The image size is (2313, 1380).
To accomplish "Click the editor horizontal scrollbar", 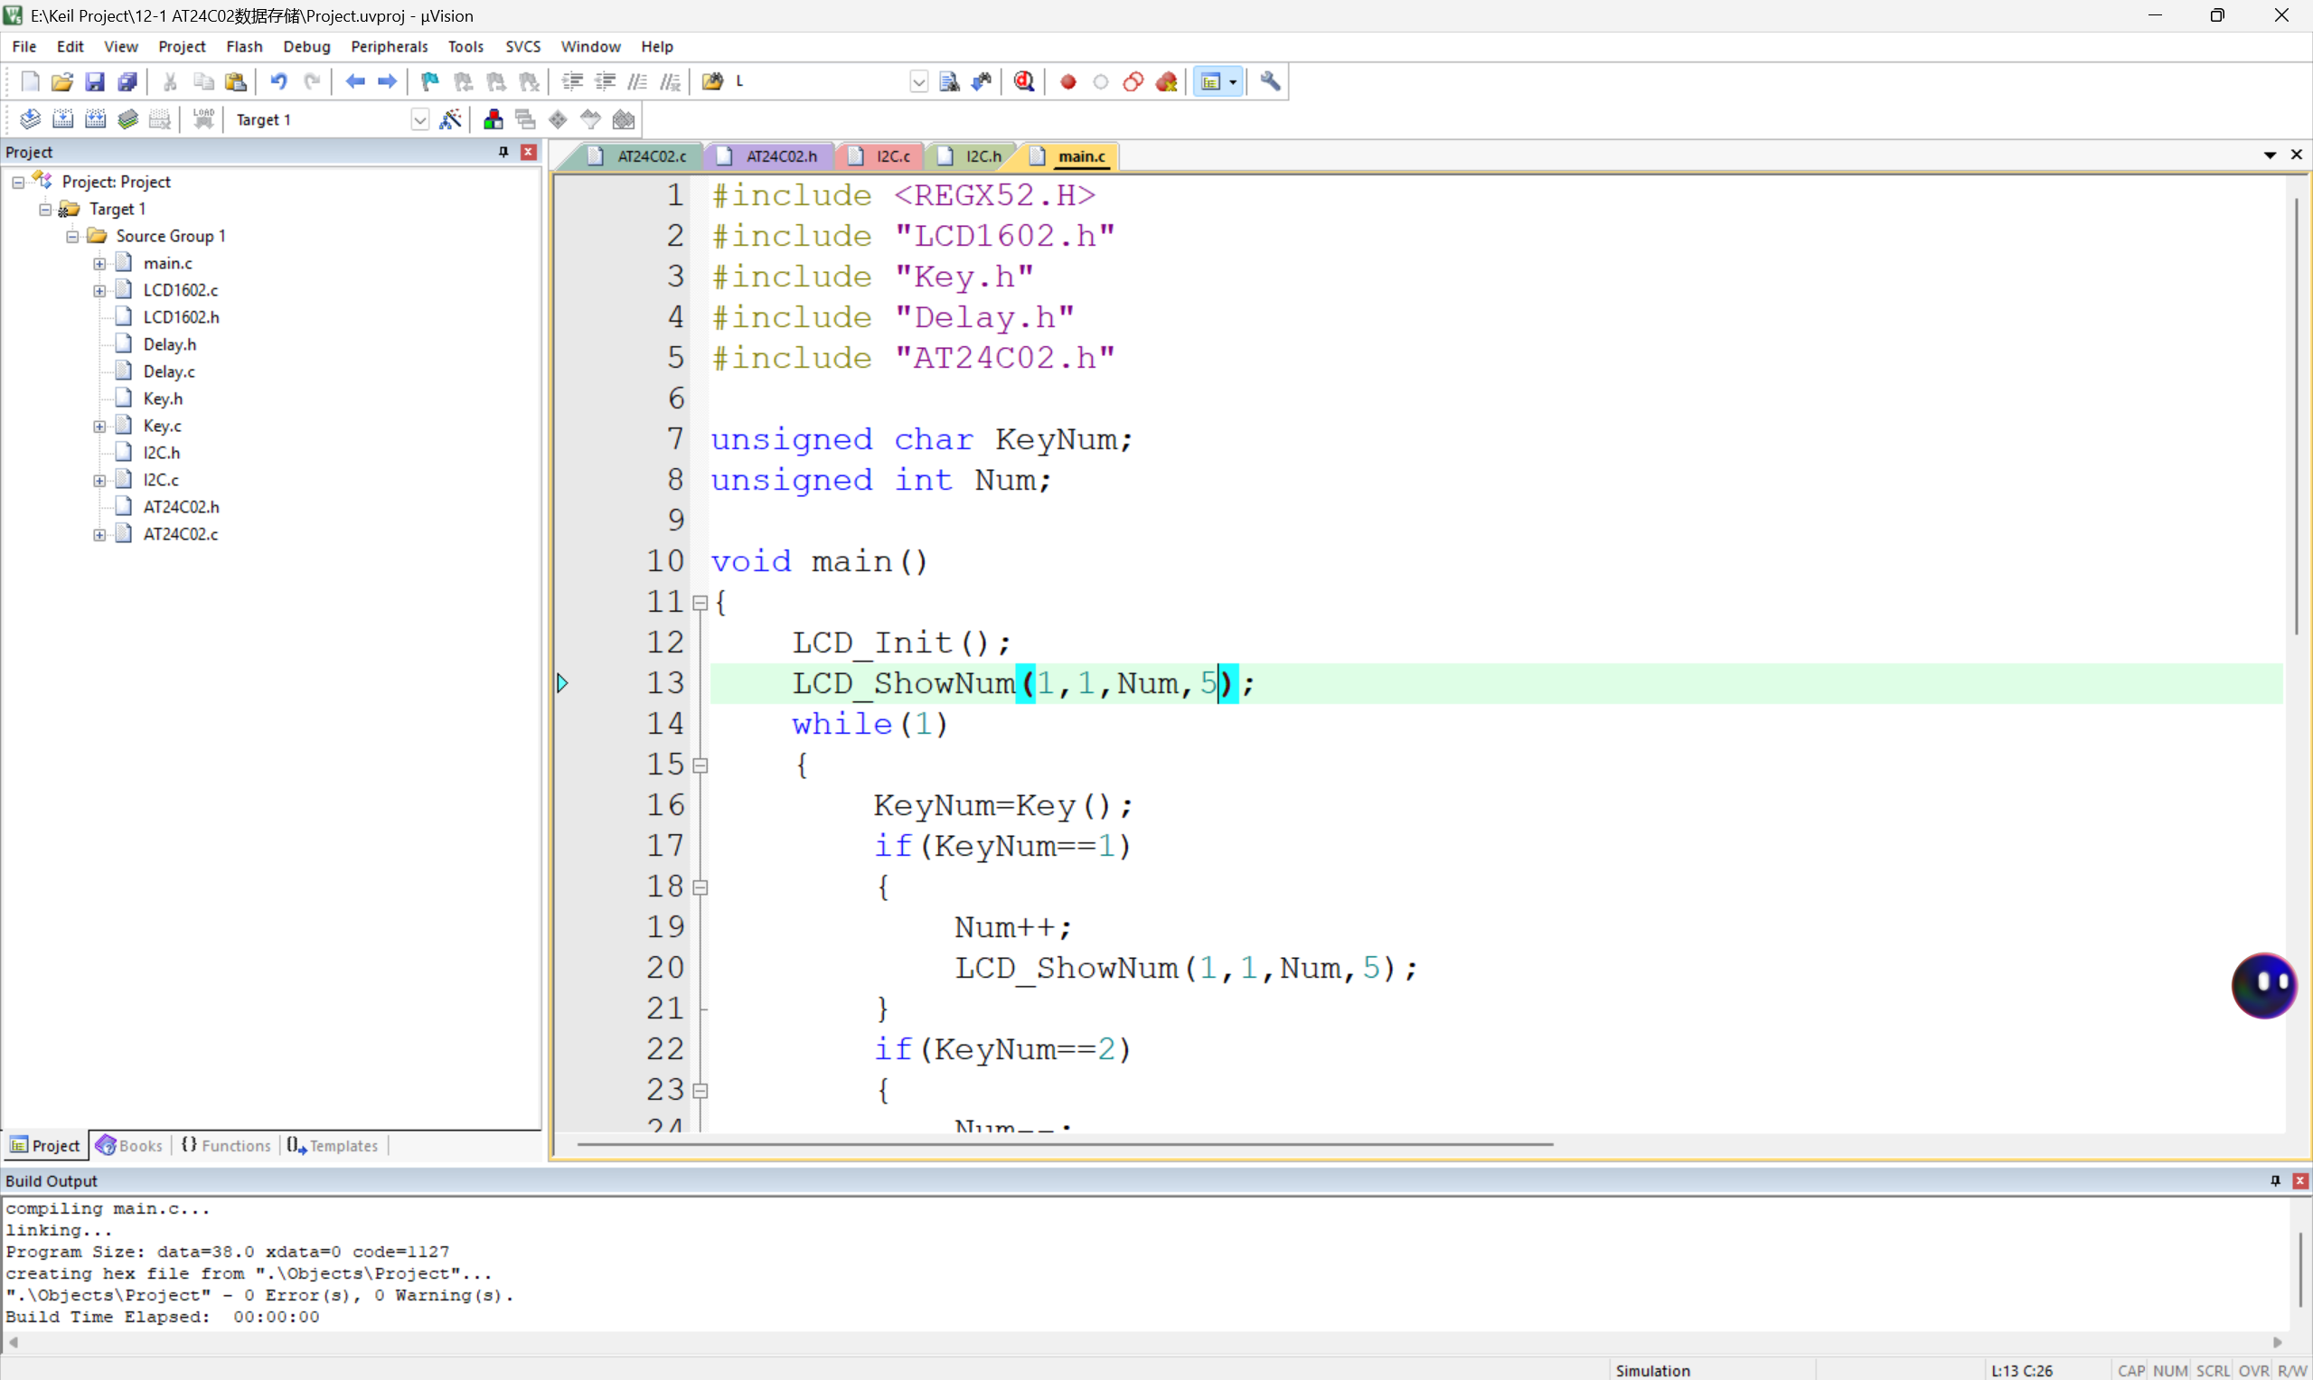I will click(x=1064, y=1144).
